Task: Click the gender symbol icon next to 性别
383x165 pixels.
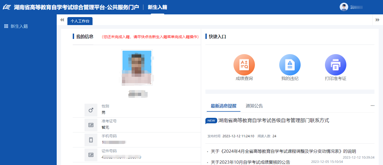Action: 91,110
